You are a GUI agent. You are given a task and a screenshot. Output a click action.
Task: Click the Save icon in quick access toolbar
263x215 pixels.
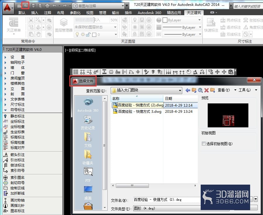(33, 6)
